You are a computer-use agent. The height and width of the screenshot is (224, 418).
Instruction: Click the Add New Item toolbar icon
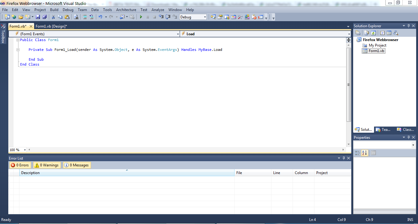point(28,17)
